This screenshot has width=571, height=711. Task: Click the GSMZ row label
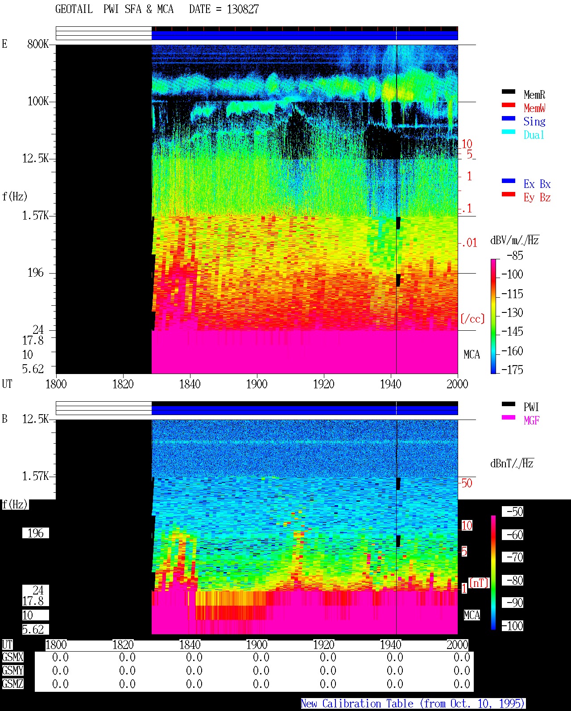coord(12,684)
